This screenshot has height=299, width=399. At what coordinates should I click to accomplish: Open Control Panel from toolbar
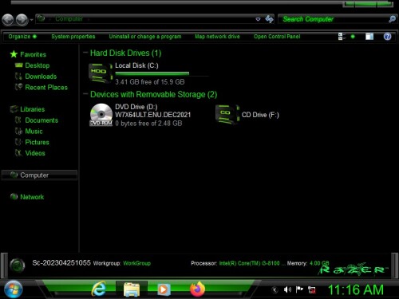[x=277, y=37]
